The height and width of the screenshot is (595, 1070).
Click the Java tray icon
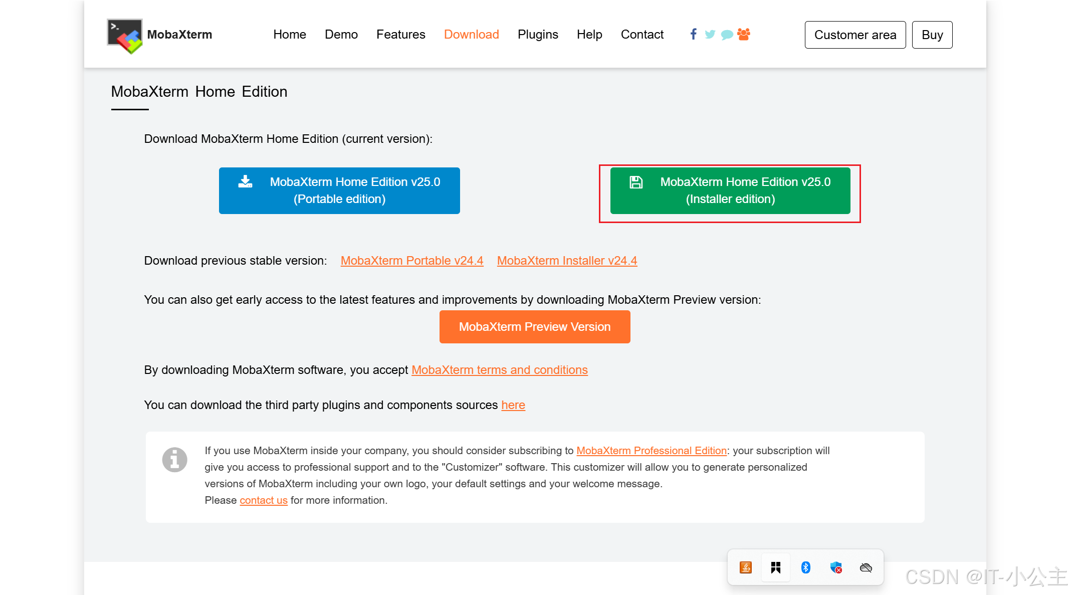(x=745, y=567)
